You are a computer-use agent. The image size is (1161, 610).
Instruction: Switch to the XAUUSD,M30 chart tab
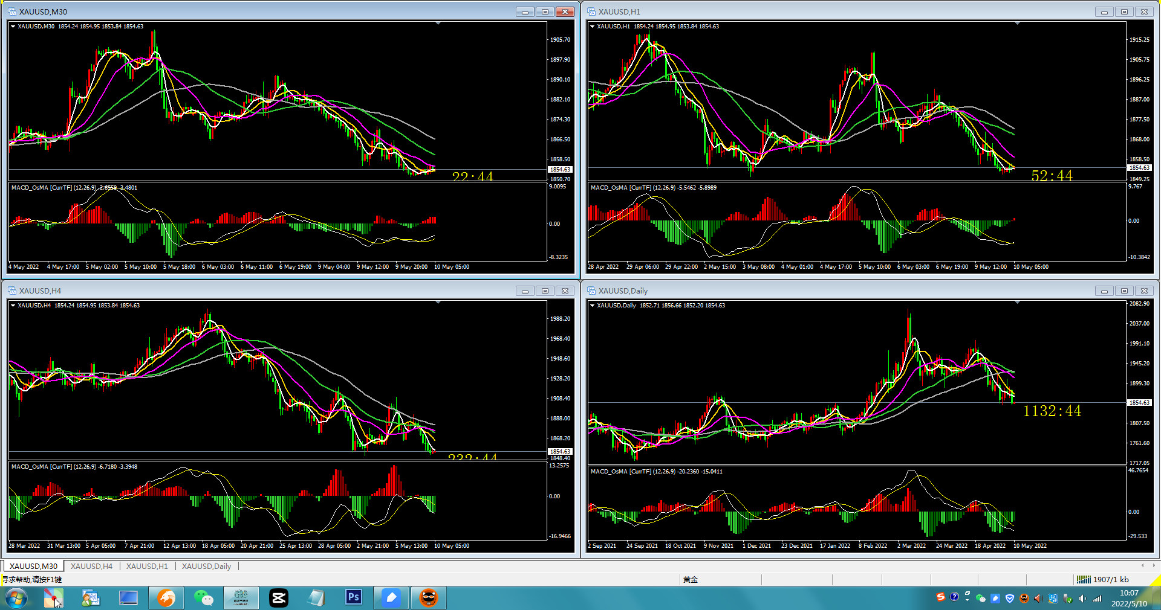point(33,567)
